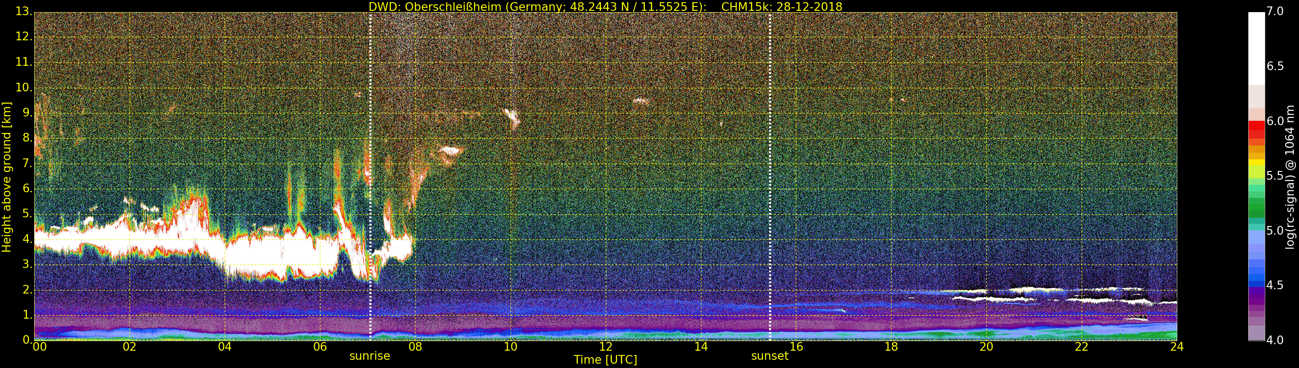Click the x-axis tick label '20'
Image resolution: width=1299 pixels, height=368 pixels.
tap(986, 347)
